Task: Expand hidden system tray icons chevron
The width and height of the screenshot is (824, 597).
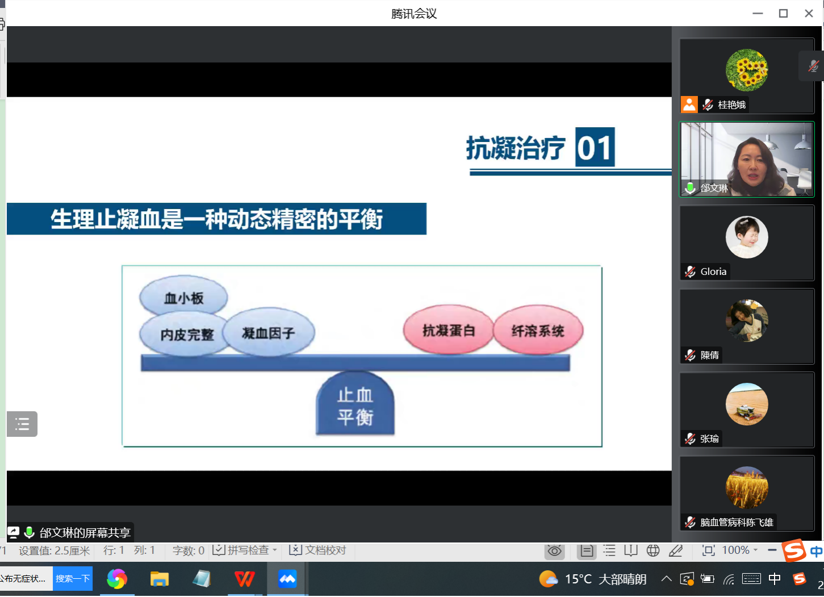Action: [x=666, y=579]
